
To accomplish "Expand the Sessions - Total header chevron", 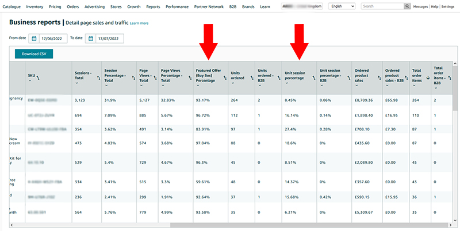I will 76,83.
